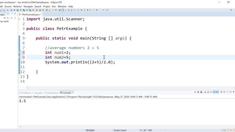This screenshot has height=132, width=235.
Task: Click the Clear Console icon
Action: (205, 92)
